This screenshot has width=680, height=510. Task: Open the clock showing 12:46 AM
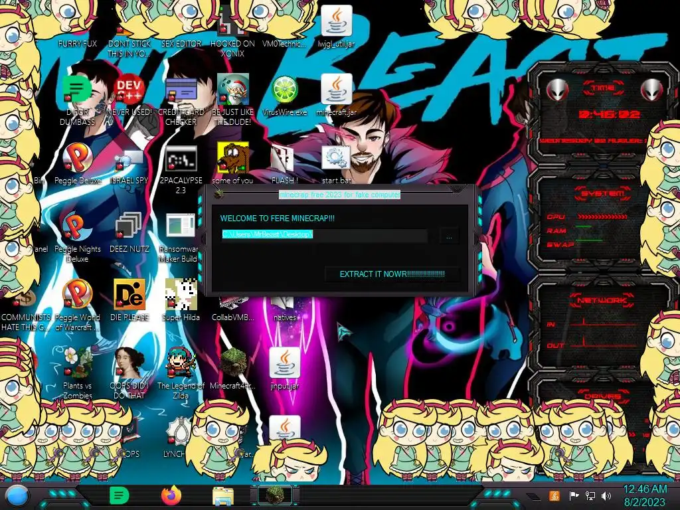tap(644, 495)
